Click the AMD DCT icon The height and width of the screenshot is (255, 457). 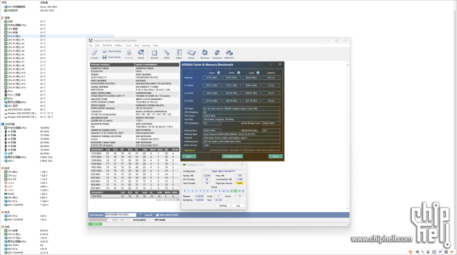point(229,54)
